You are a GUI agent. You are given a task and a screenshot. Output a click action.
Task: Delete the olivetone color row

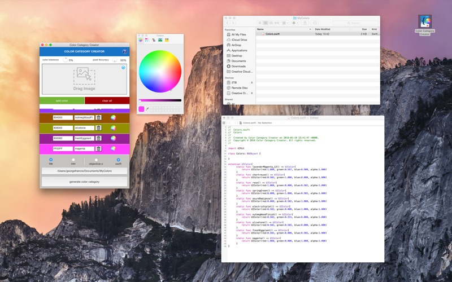click(x=98, y=128)
